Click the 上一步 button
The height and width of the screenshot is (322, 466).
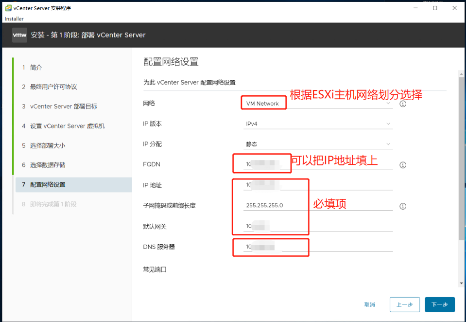tap(405, 304)
